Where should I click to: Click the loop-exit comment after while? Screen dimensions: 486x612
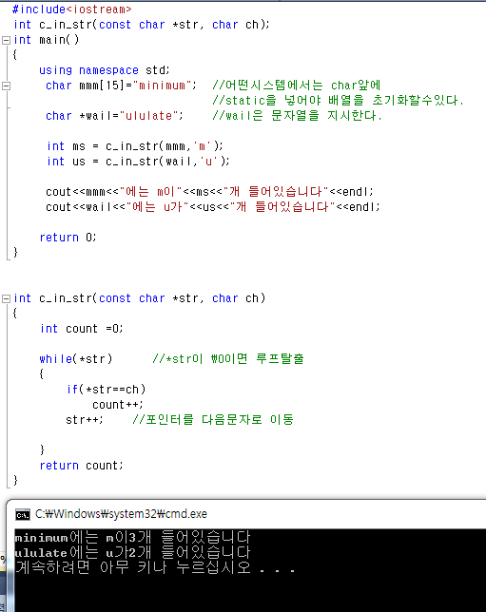tap(228, 358)
